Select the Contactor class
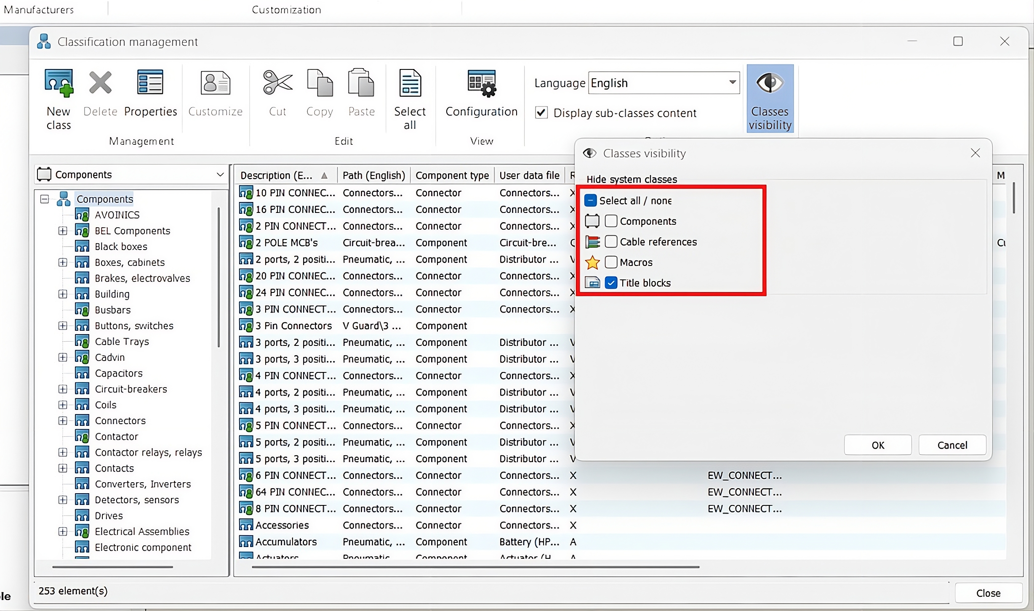 (x=116, y=436)
